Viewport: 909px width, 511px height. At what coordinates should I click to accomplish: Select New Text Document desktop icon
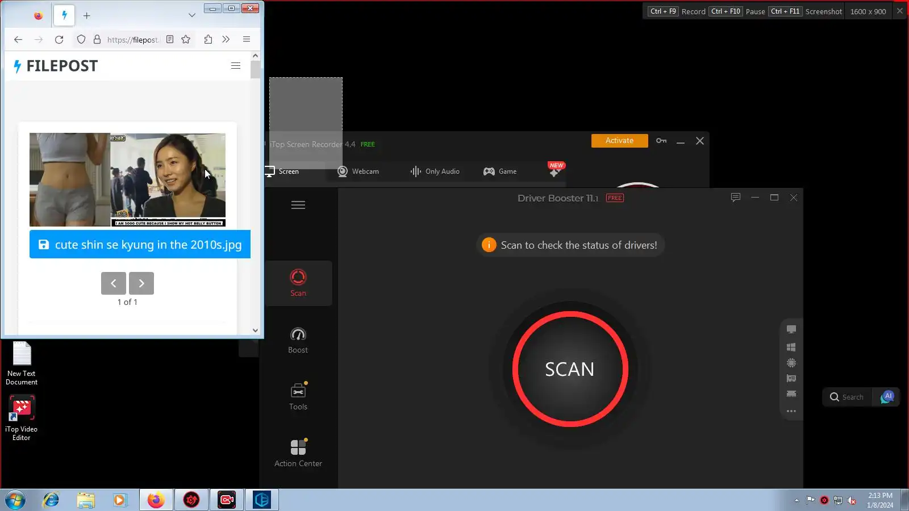click(x=22, y=363)
